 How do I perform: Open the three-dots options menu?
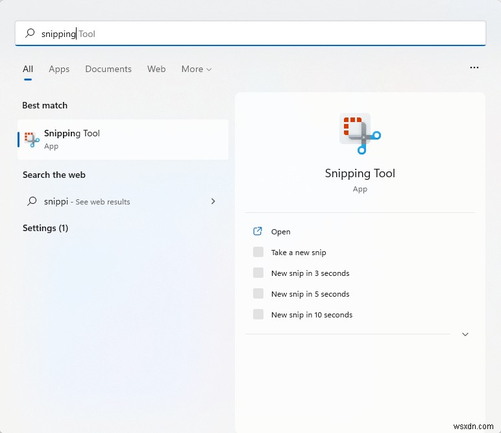(x=474, y=68)
